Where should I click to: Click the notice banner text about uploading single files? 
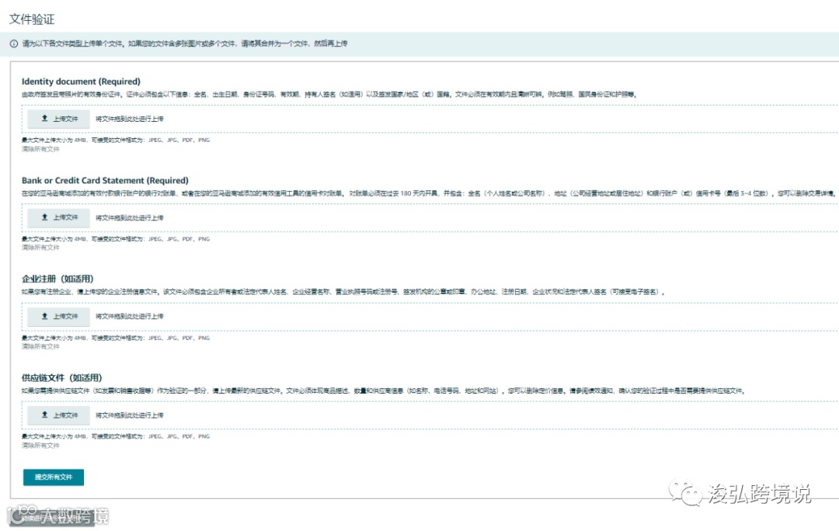[x=185, y=43]
